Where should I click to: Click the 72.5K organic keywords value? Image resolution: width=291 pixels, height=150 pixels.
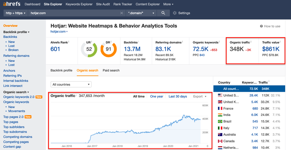click(x=201, y=49)
